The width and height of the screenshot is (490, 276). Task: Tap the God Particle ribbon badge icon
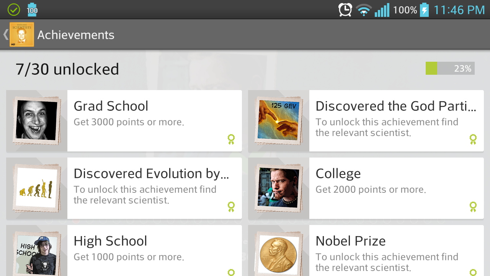473,139
